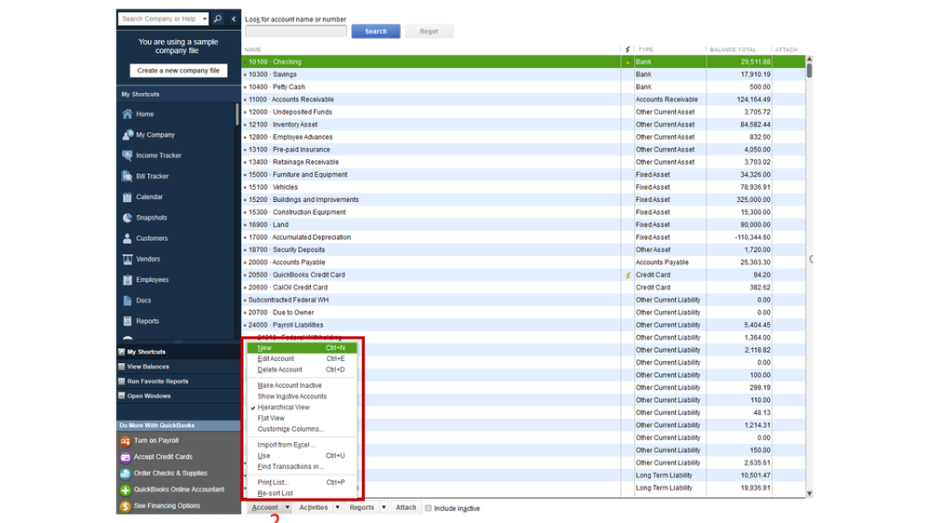The height and width of the screenshot is (523, 930).
Task: Open the Search Company or Help dropdown
Action: click(x=205, y=19)
